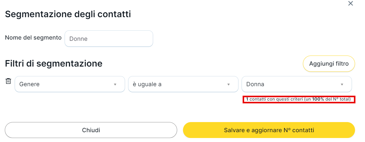
Task: Close the segmentation dialog with the X
Action: point(351,4)
